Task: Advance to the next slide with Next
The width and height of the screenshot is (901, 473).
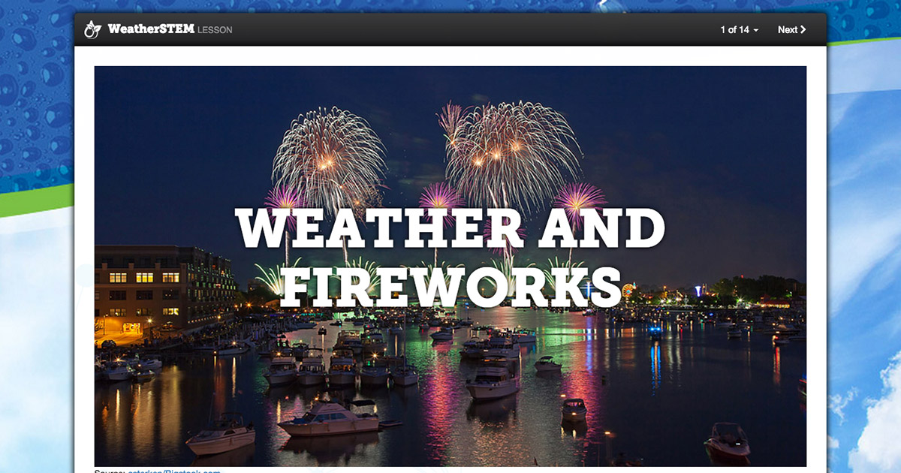Action: (x=788, y=29)
